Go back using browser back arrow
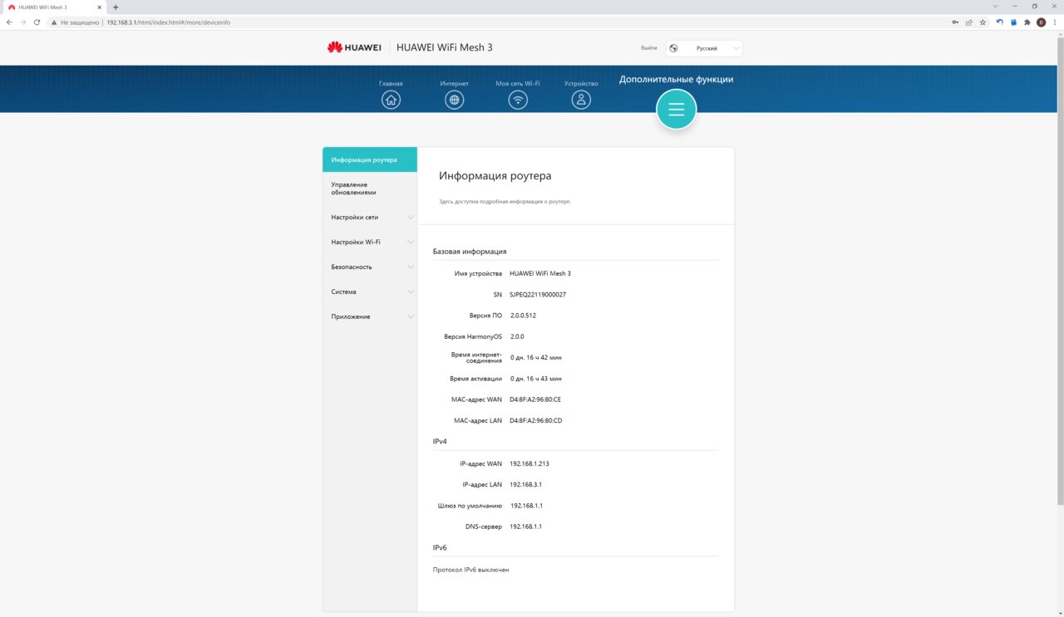Screen dimensions: 1064x617 pos(9,22)
